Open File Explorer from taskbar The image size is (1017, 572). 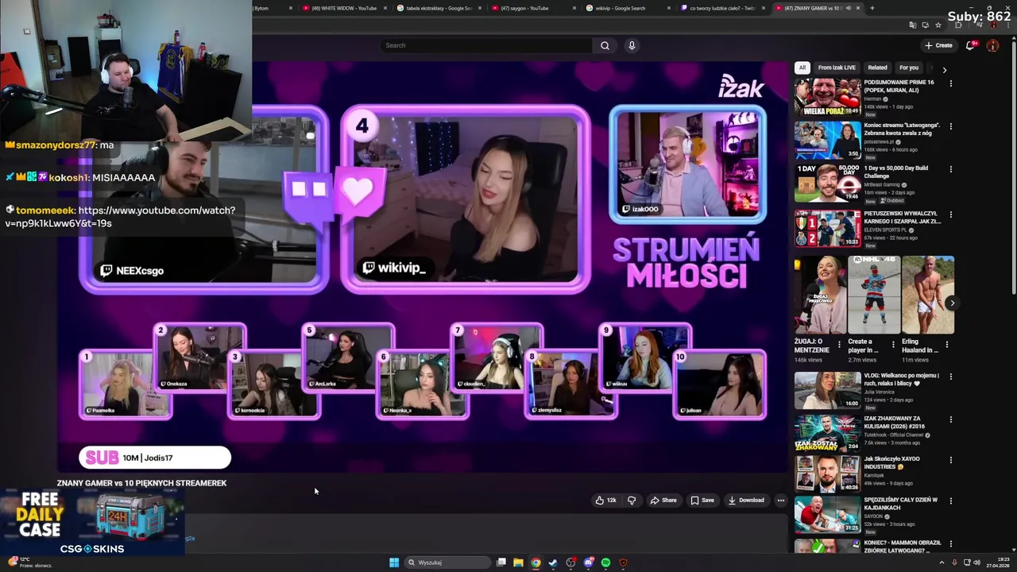tap(518, 562)
